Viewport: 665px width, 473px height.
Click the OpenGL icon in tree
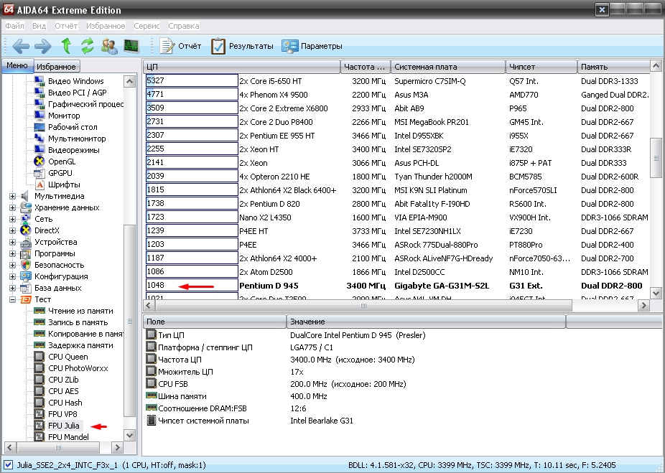pyautogui.click(x=39, y=161)
